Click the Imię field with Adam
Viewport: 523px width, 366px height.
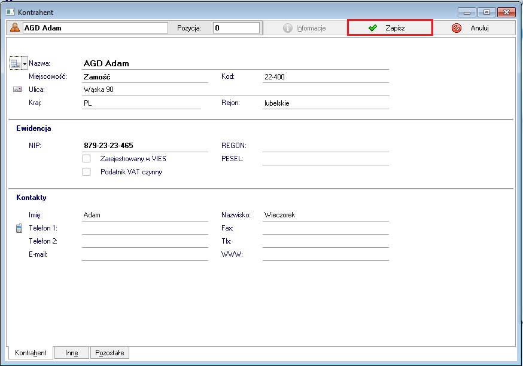(145, 215)
